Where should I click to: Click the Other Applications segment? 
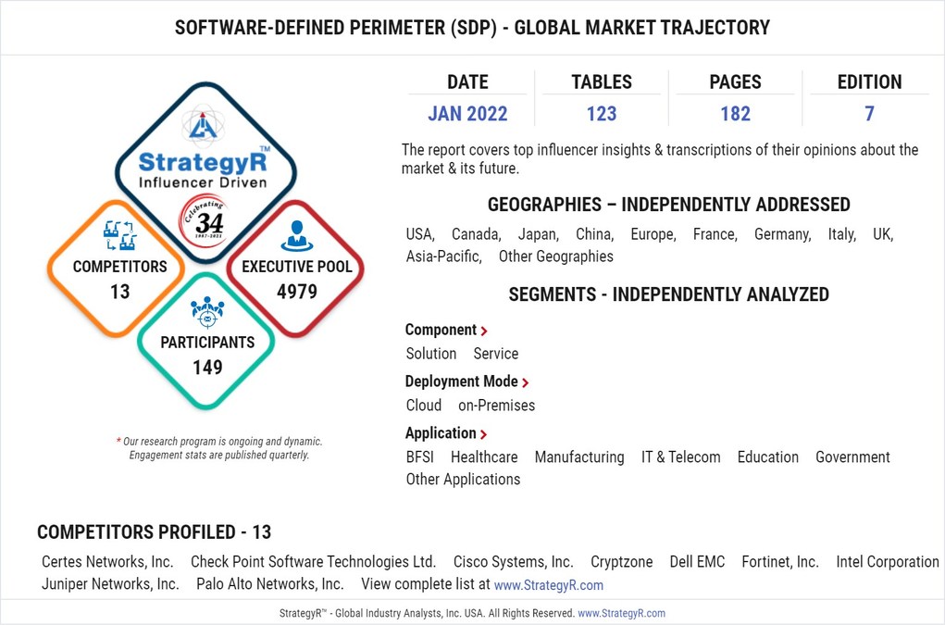click(x=463, y=480)
